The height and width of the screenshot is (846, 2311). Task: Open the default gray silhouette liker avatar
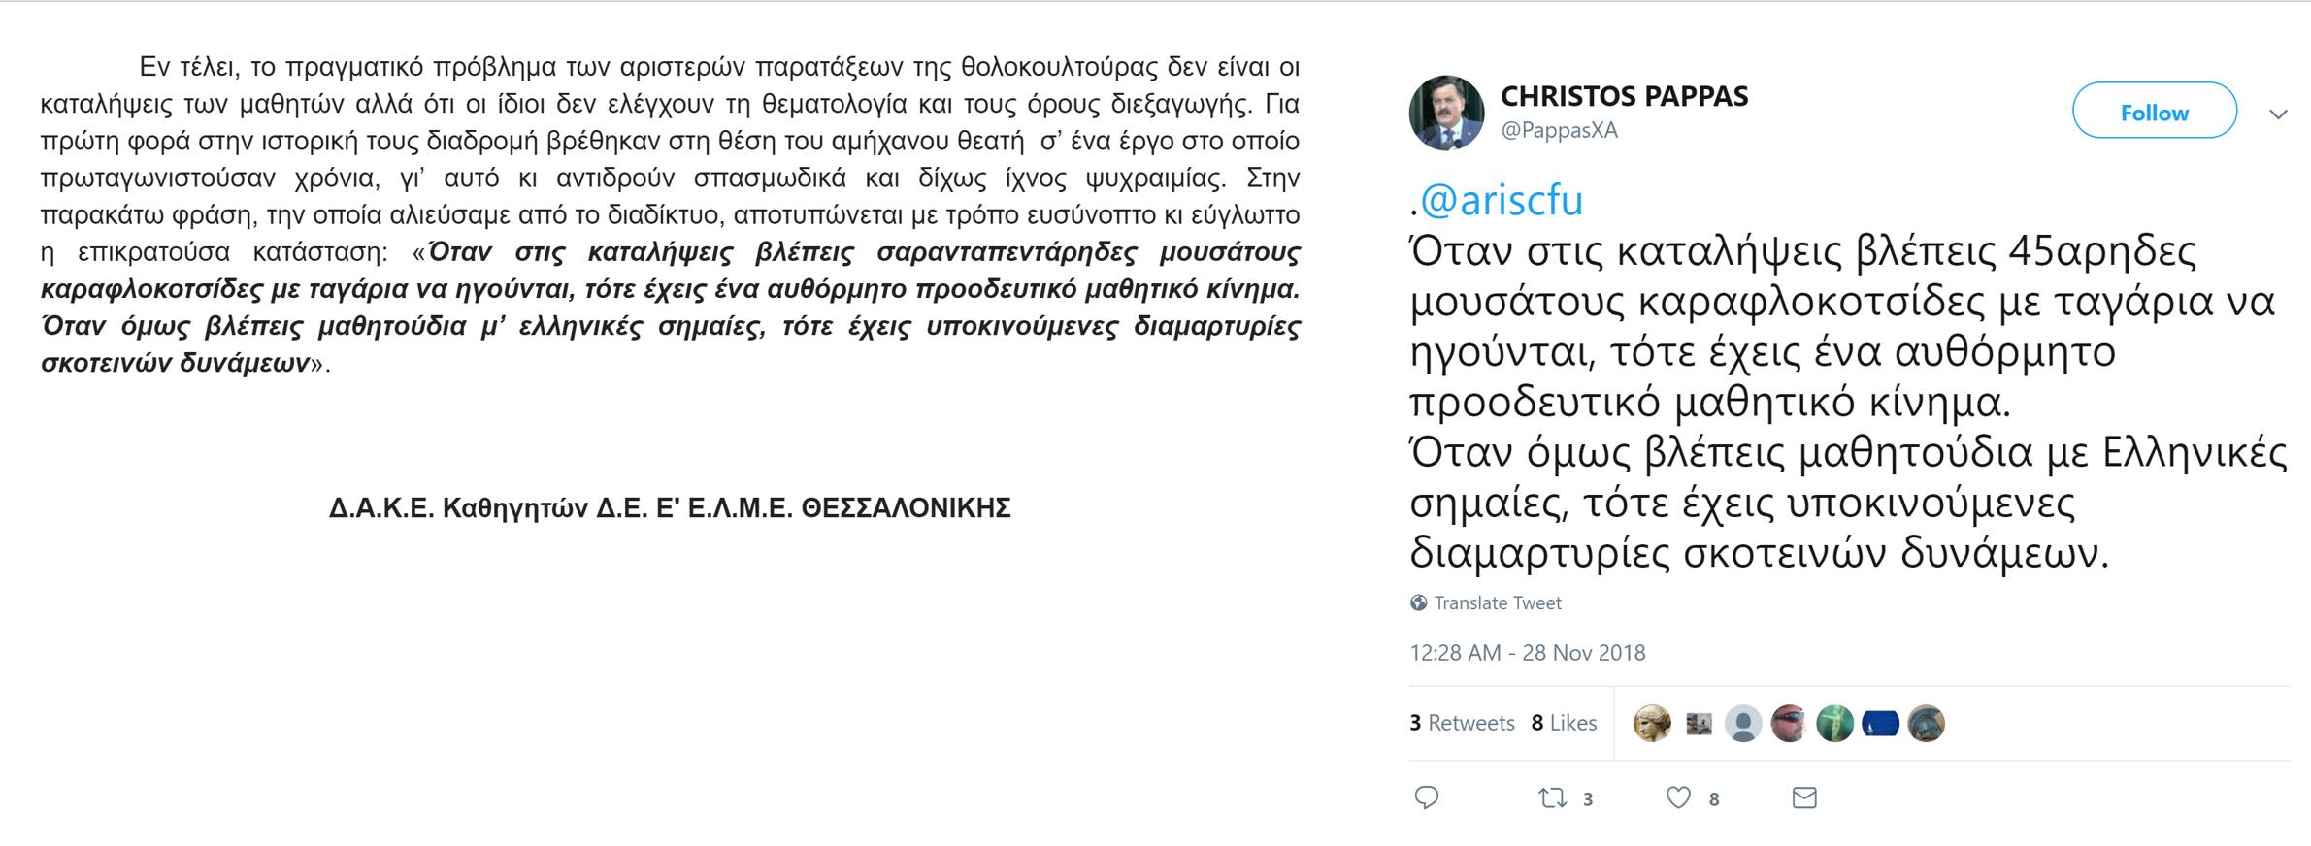[x=1742, y=724]
